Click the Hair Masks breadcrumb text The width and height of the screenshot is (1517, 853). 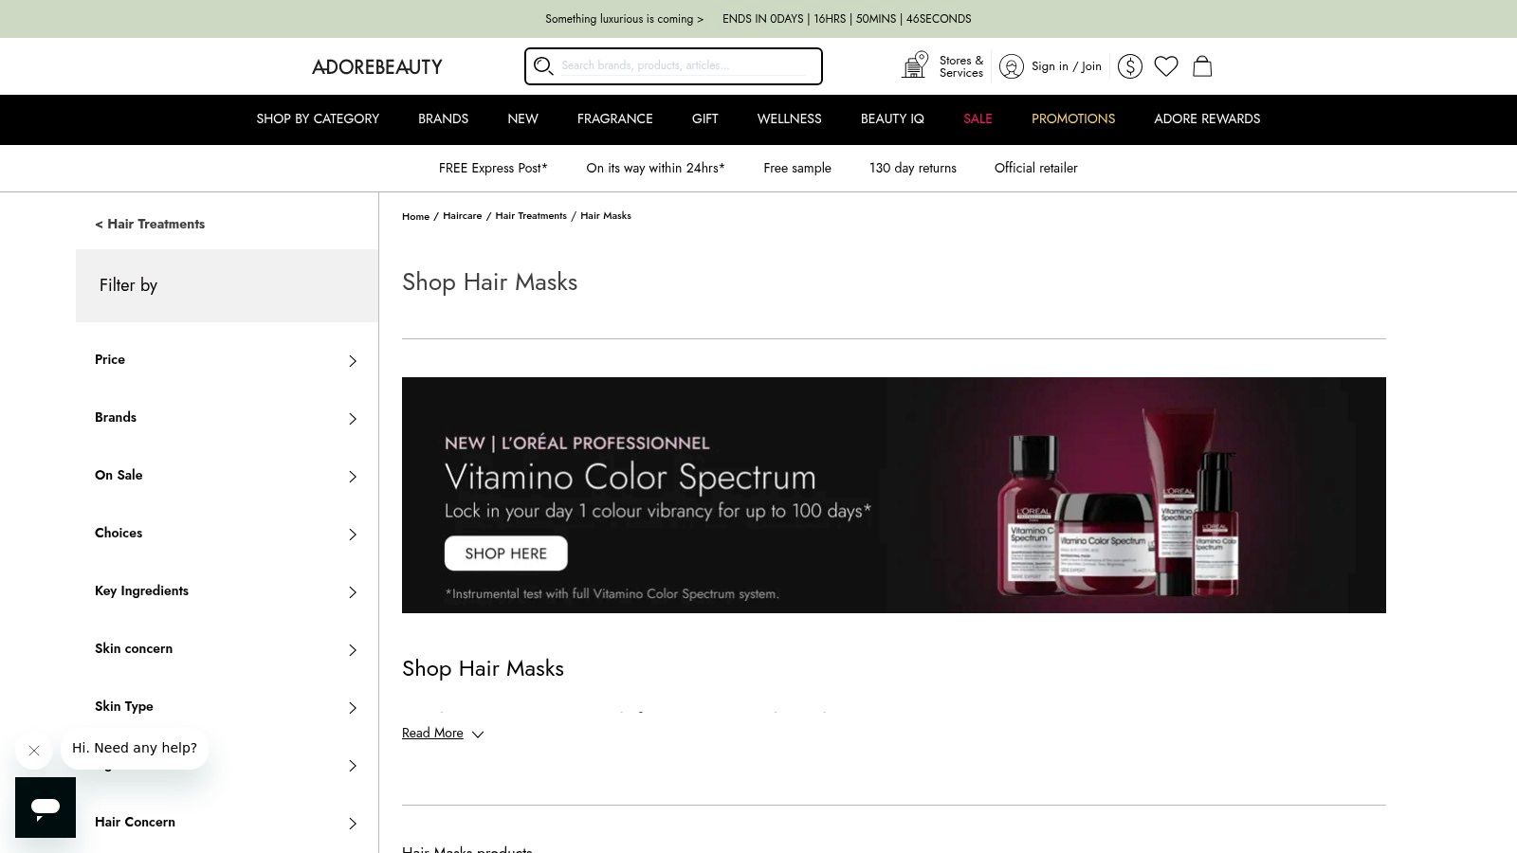[606, 216]
